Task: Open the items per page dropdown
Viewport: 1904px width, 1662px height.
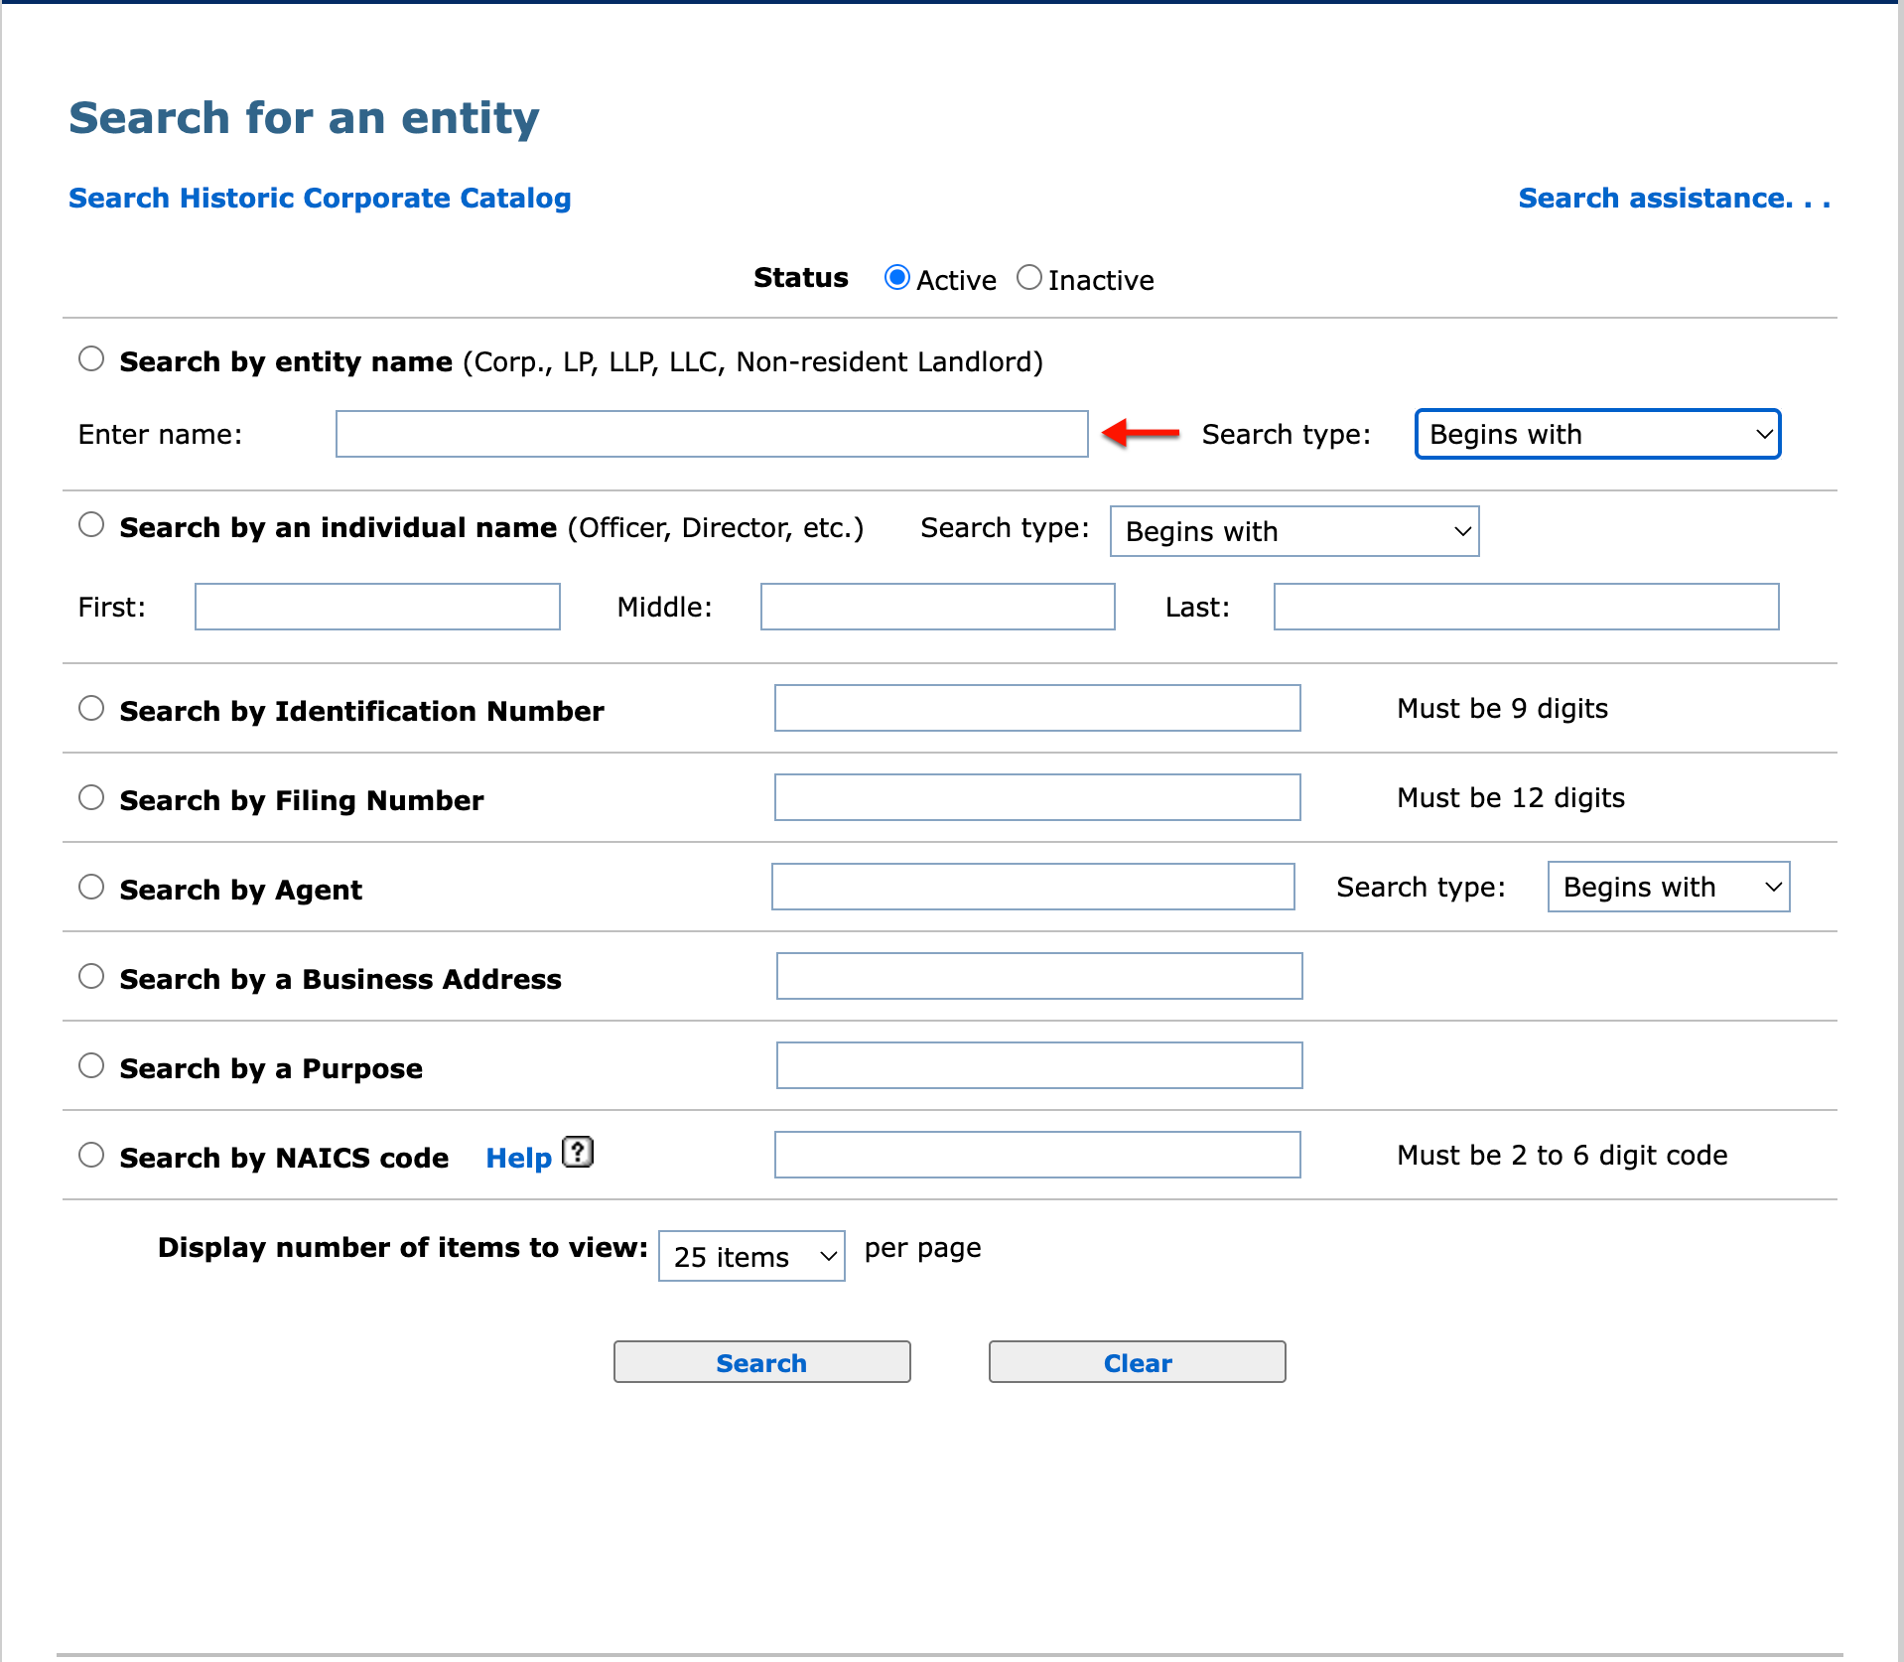Action: click(751, 1256)
